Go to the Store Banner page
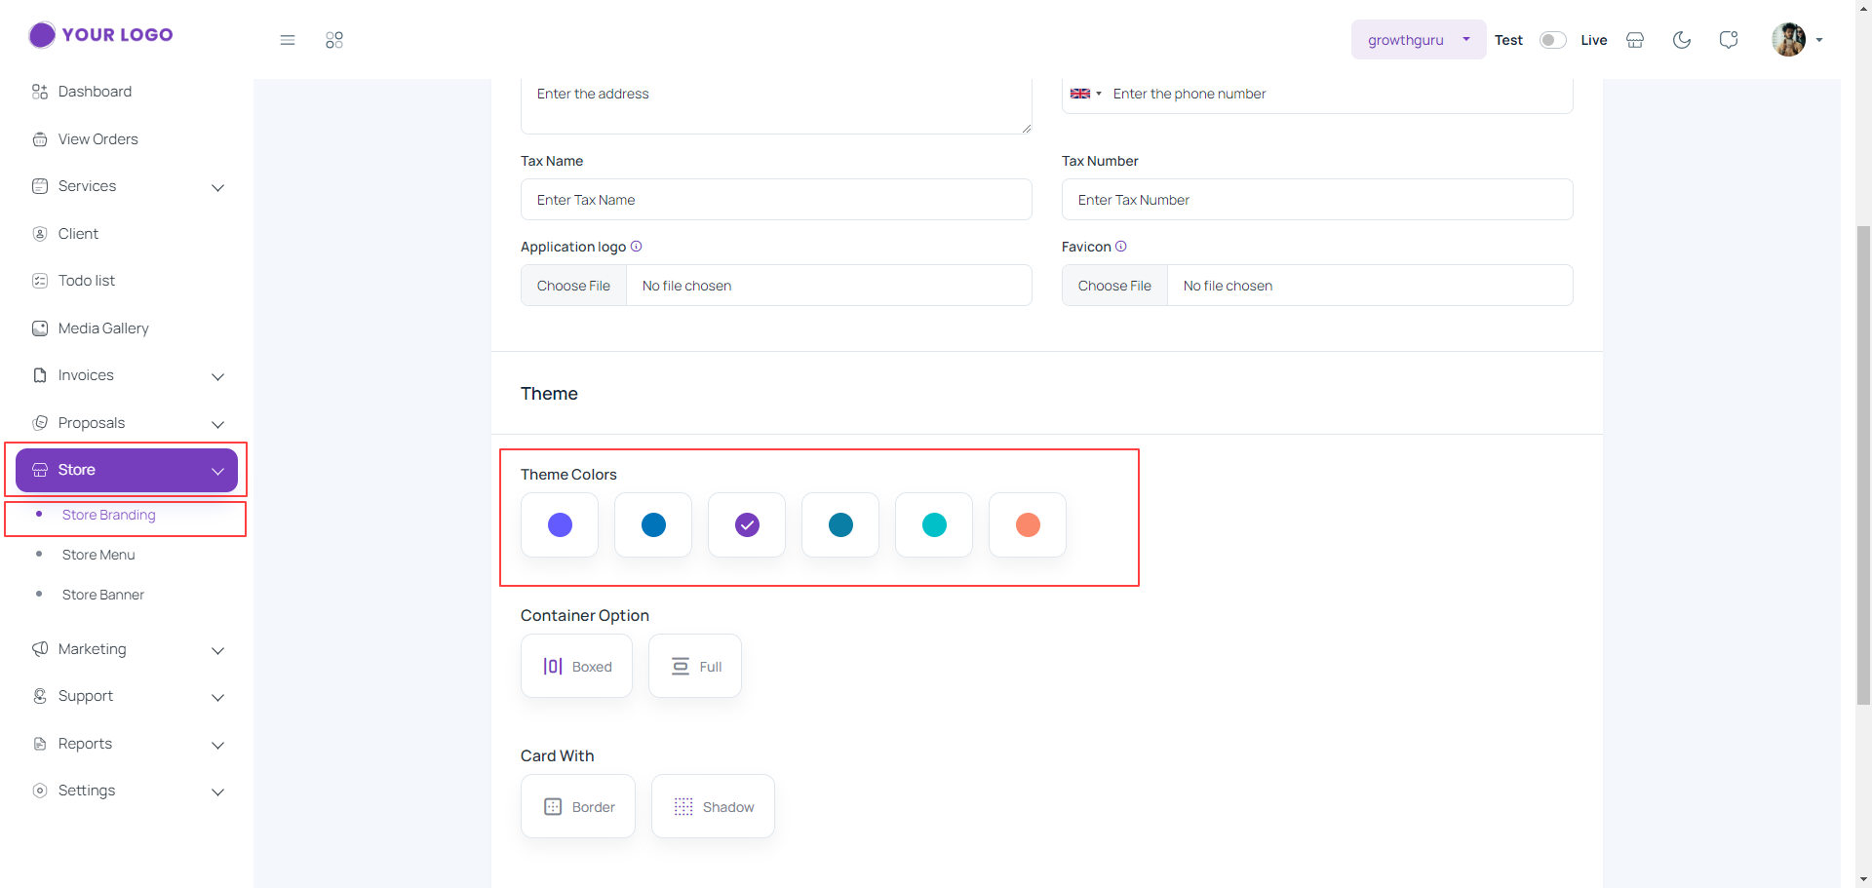Viewport: 1872px width, 888px height. click(x=103, y=595)
